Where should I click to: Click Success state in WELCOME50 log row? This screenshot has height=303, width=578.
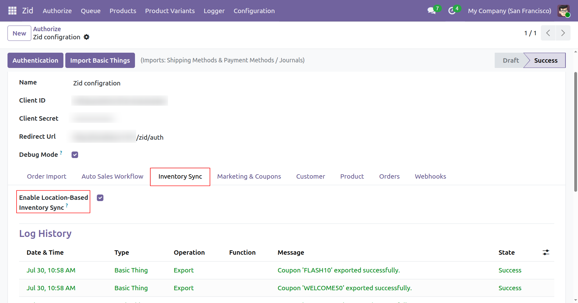coord(510,288)
